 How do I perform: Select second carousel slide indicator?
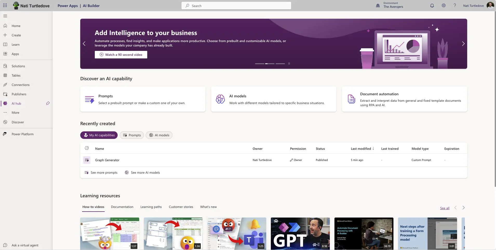point(270,64)
